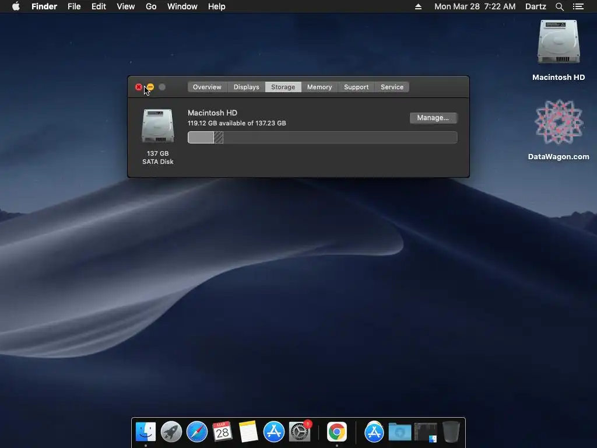
Task: Open Launchpad rocket icon in Dock
Action: 171,432
